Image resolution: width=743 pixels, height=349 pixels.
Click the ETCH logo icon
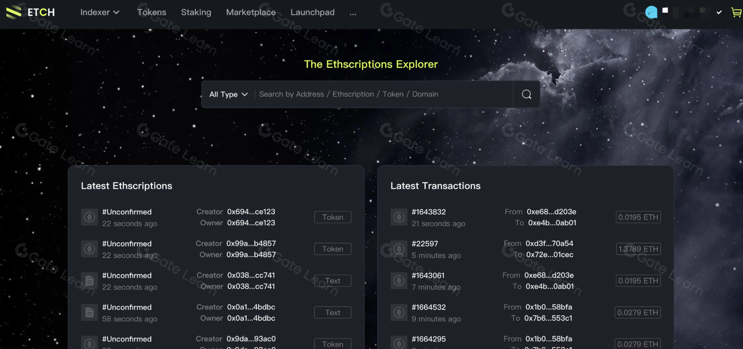point(14,12)
